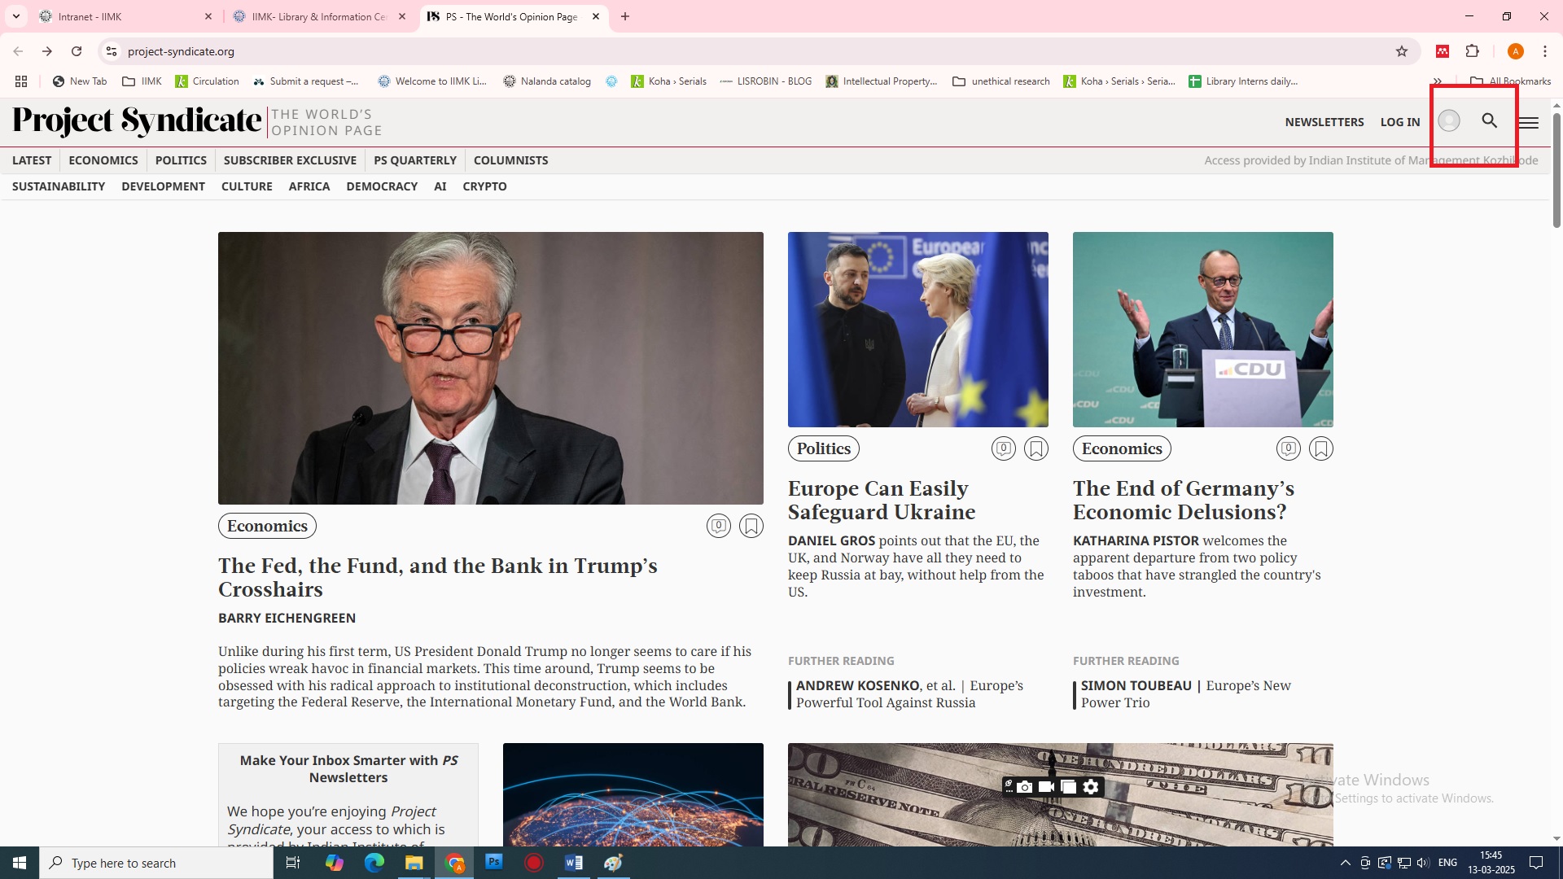Viewport: 1563px width, 879px height.
Task: Click the LOG IN link
Action: (1399, 122)
